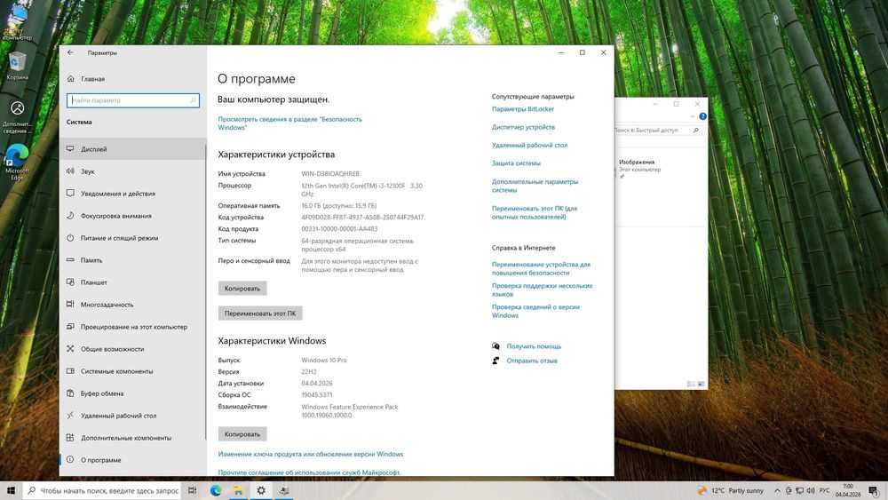Screen dimensions: 888x500
Task: Open Изменение ключа продукта link
Action: pos(310,454)
